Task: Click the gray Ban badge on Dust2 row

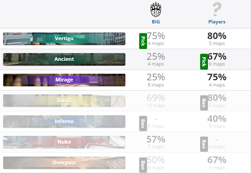Action: [x=204, y=103]
